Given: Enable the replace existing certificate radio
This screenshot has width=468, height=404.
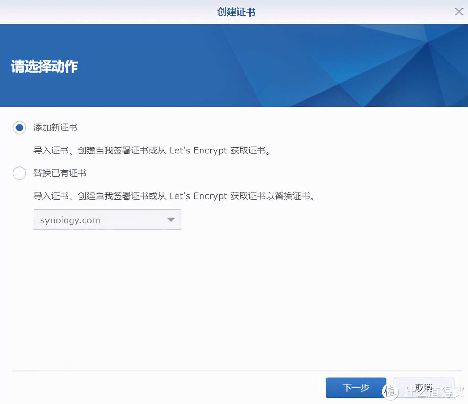Looking at the screenshot, I should tap(19, 173).
